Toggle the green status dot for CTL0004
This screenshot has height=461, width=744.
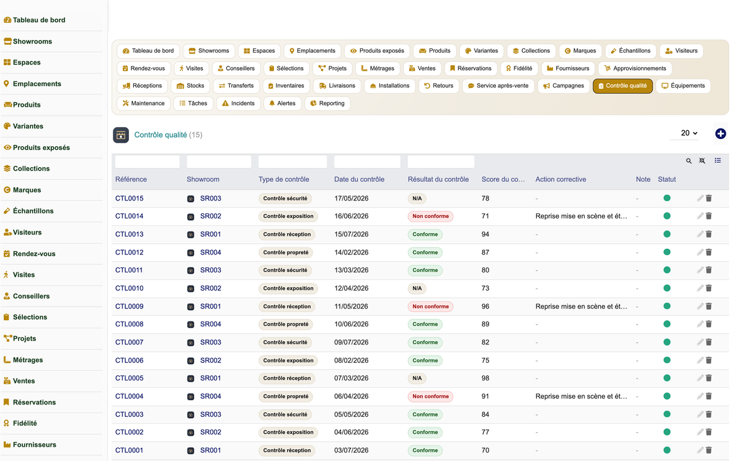pos(667,396)
